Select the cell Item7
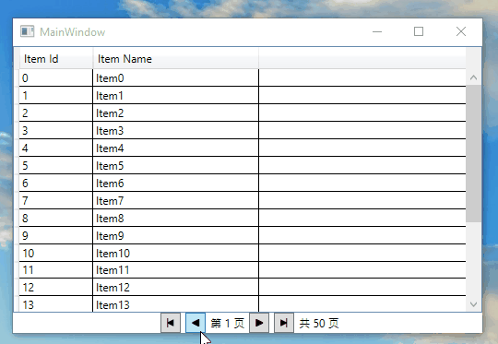Viewport: 498px width, 344px height. pos(176,200)
